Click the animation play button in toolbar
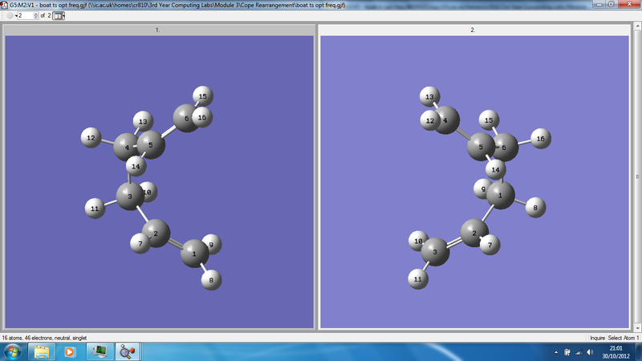This screenshot has height=361, width=642. [10, 15]
